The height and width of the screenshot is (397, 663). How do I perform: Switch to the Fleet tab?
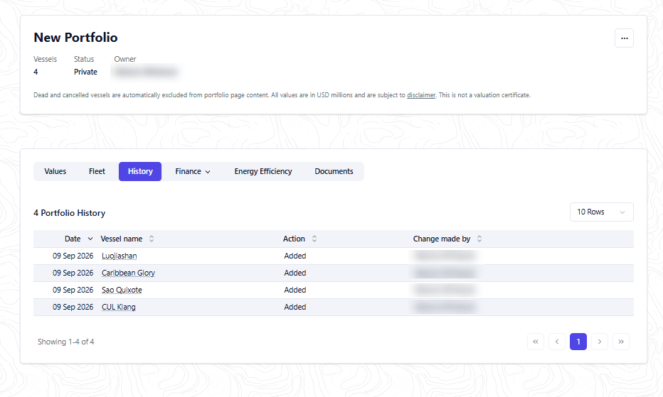97,171
